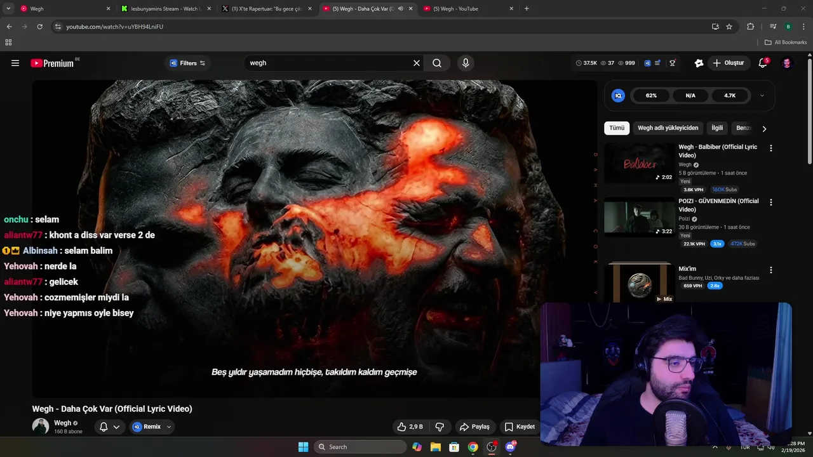Screen dimensions: 813x457
Task: Dislike the video with thumbs down
Action: [439, 427]
